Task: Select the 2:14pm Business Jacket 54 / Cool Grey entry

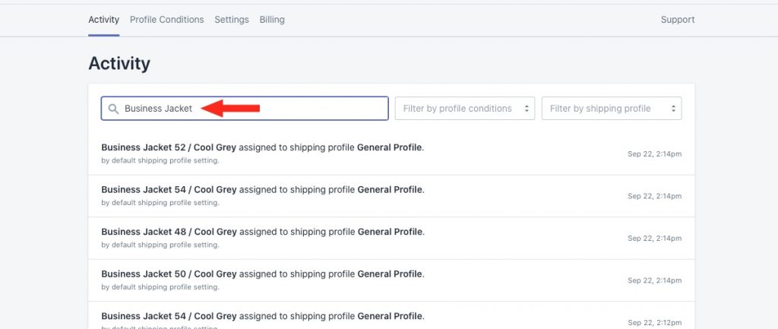Action: tap(391, 195)
